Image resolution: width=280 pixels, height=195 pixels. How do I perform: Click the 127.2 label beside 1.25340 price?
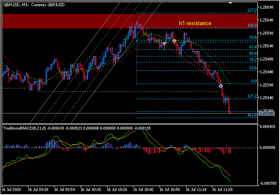click(x=252, y=96)
